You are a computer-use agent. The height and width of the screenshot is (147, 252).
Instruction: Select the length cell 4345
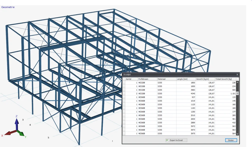[x=186, y=94]
